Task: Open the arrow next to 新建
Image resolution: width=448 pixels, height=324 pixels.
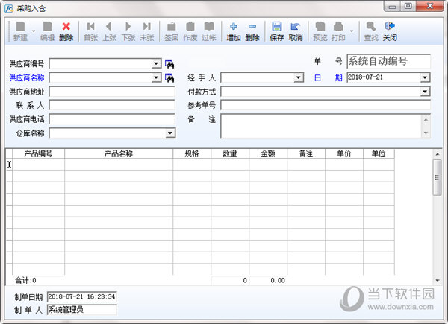Action: point(34,31)
